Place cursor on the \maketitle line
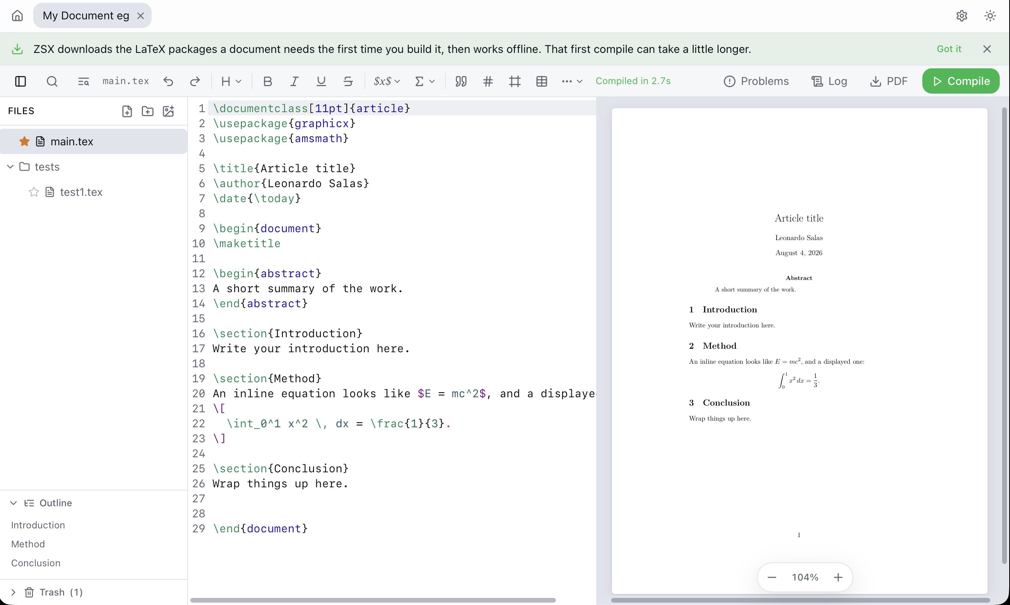Viewport: 1010px width, 605px height. point(247,243)
